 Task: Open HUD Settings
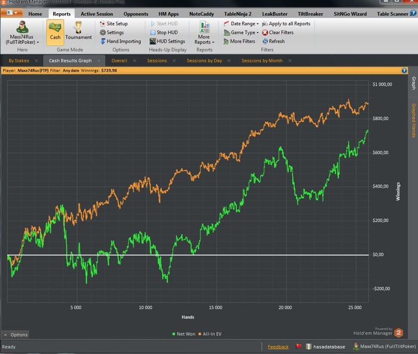[x=167, y=41]
